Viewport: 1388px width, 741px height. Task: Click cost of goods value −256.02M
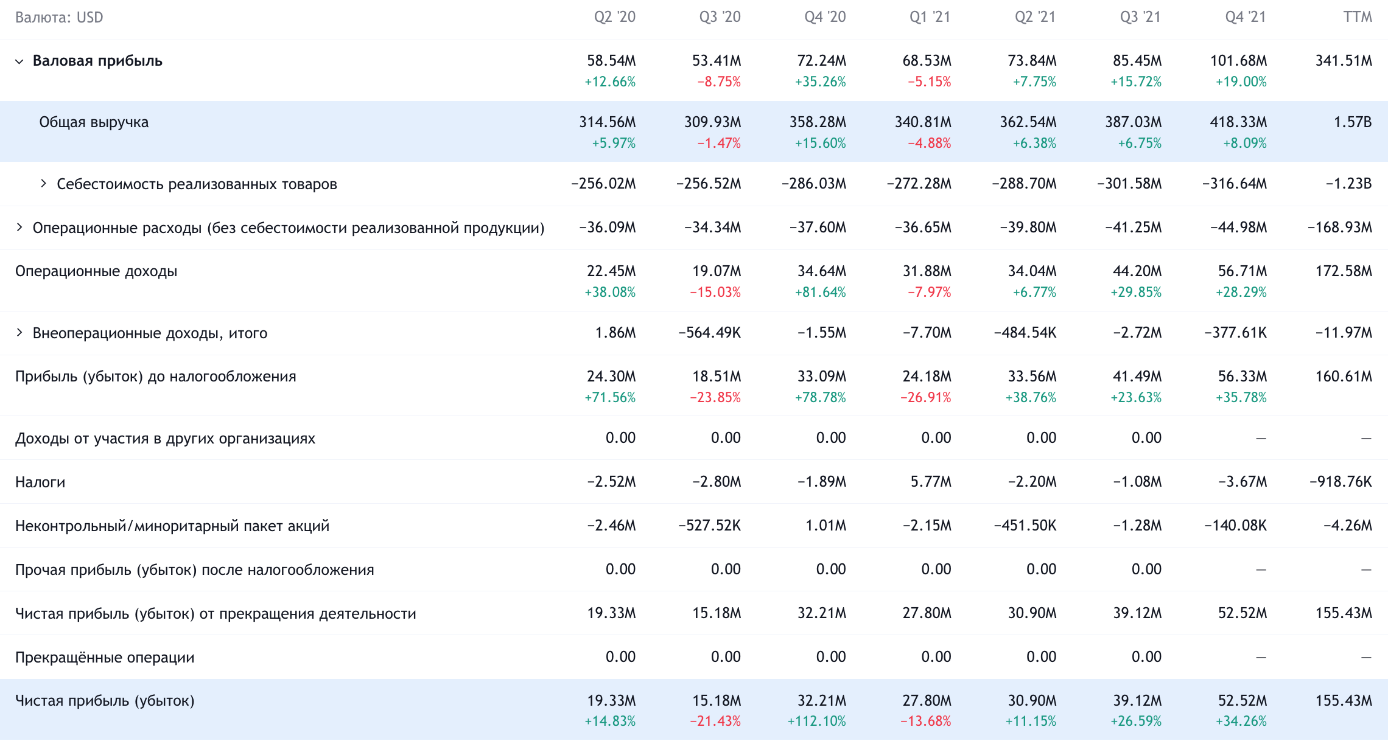(x=603, y=184)
